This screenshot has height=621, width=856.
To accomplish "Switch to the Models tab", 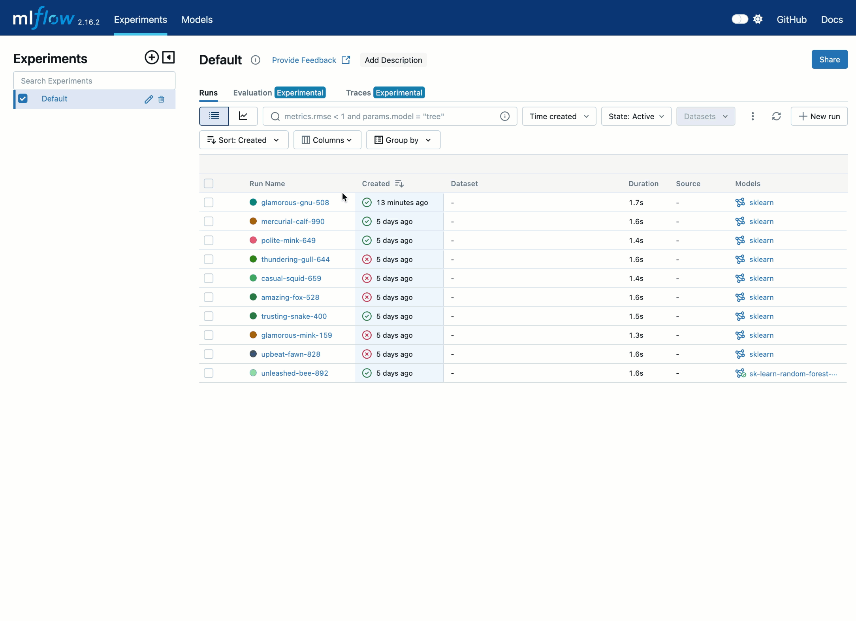I will tap(197, 19).
